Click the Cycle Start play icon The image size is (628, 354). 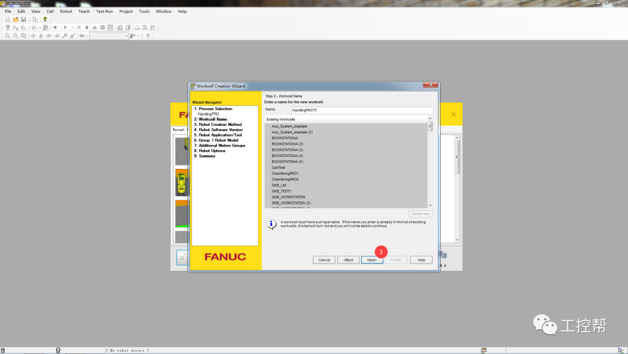coord(65,28)
